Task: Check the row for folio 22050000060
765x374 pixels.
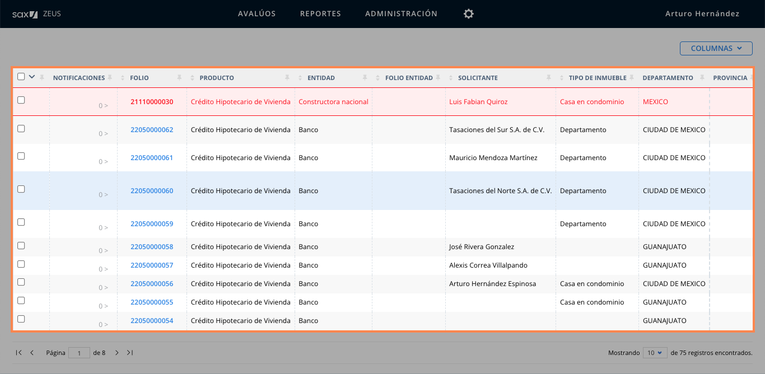Action: coord(21,189)
